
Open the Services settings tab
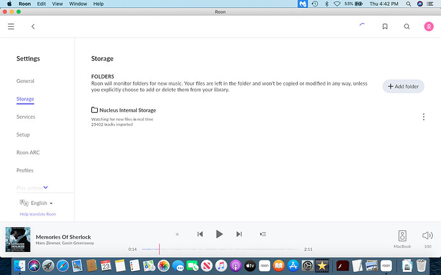click(26, 117)
